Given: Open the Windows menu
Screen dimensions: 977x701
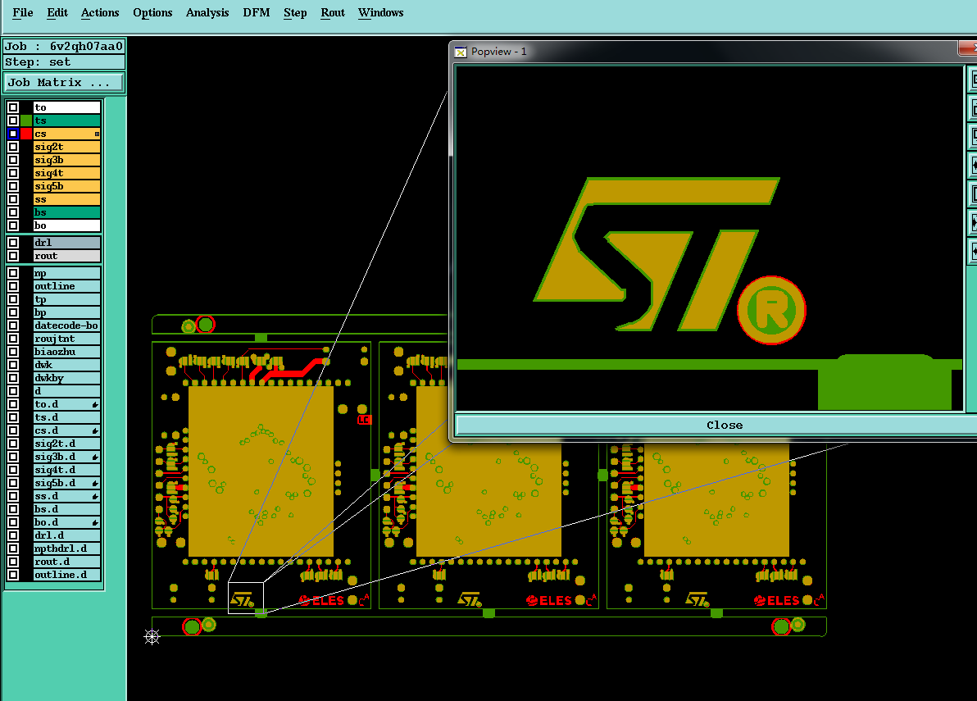Looking at the screenshot, I should [x=380, y=12].
